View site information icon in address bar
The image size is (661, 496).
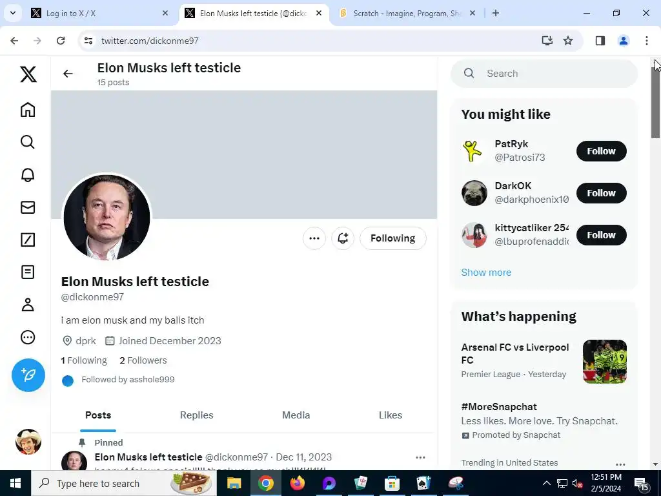tap(88, 41)
